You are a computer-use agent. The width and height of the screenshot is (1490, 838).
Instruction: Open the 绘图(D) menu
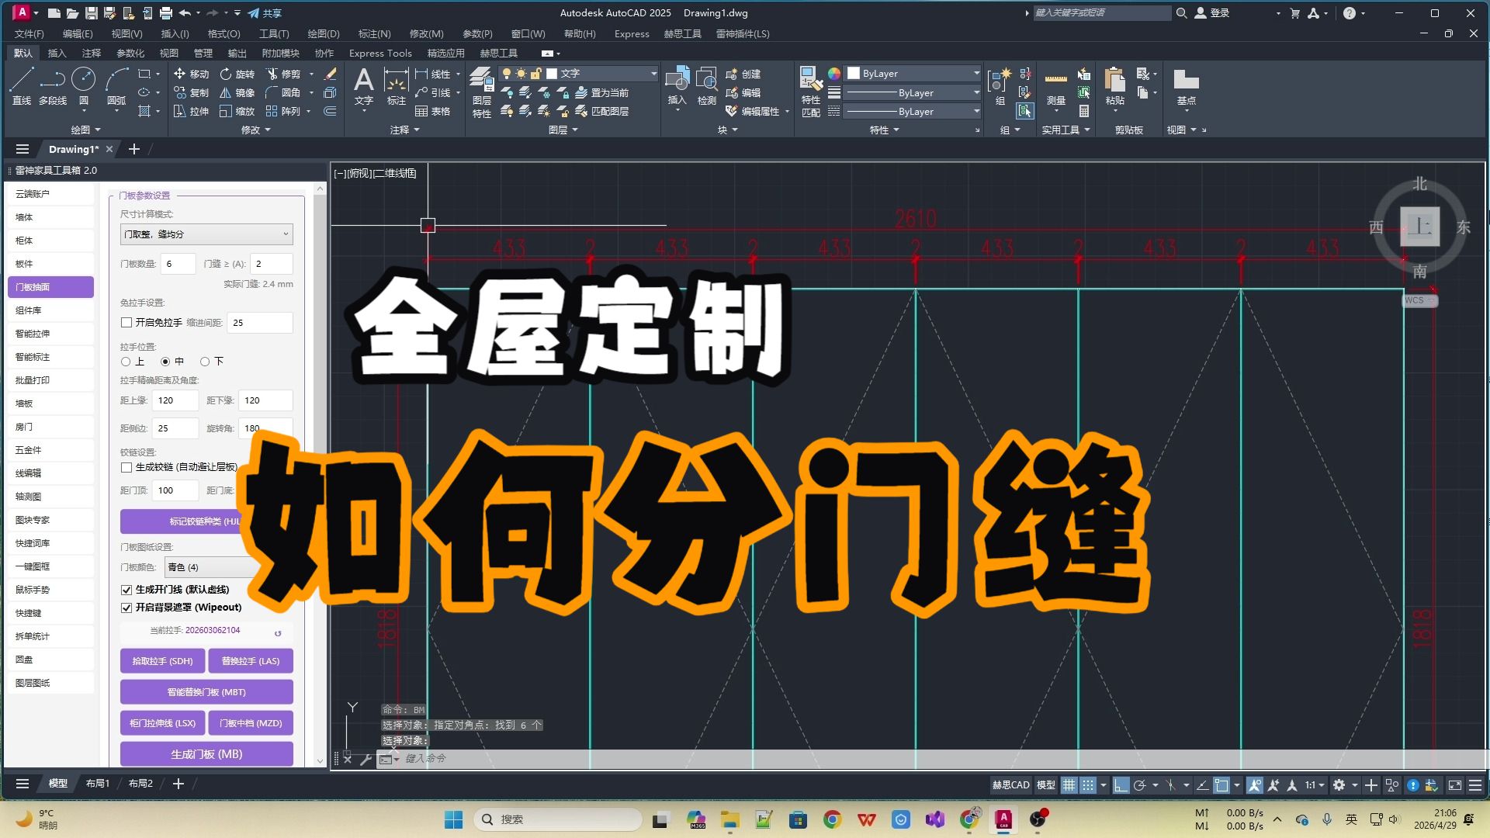[324, 33]
